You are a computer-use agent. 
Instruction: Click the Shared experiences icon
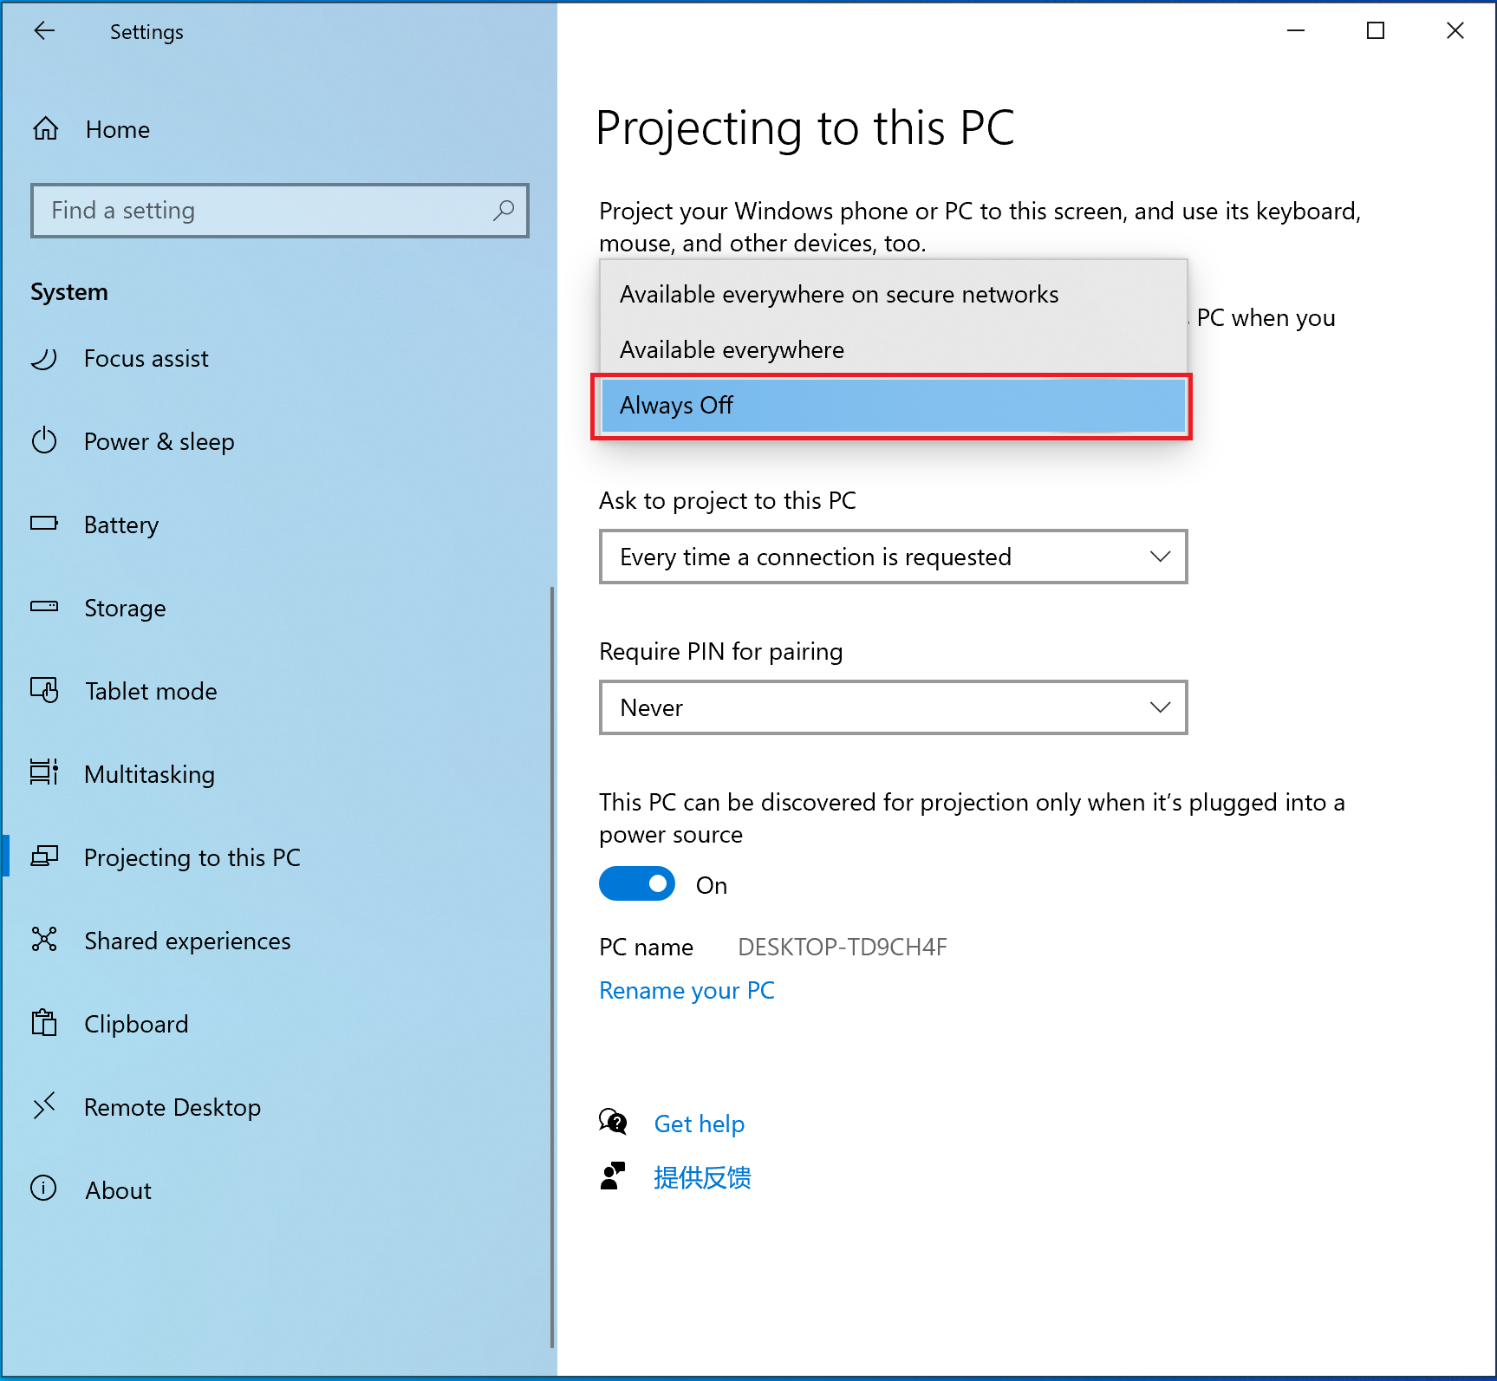click(44, 940)
